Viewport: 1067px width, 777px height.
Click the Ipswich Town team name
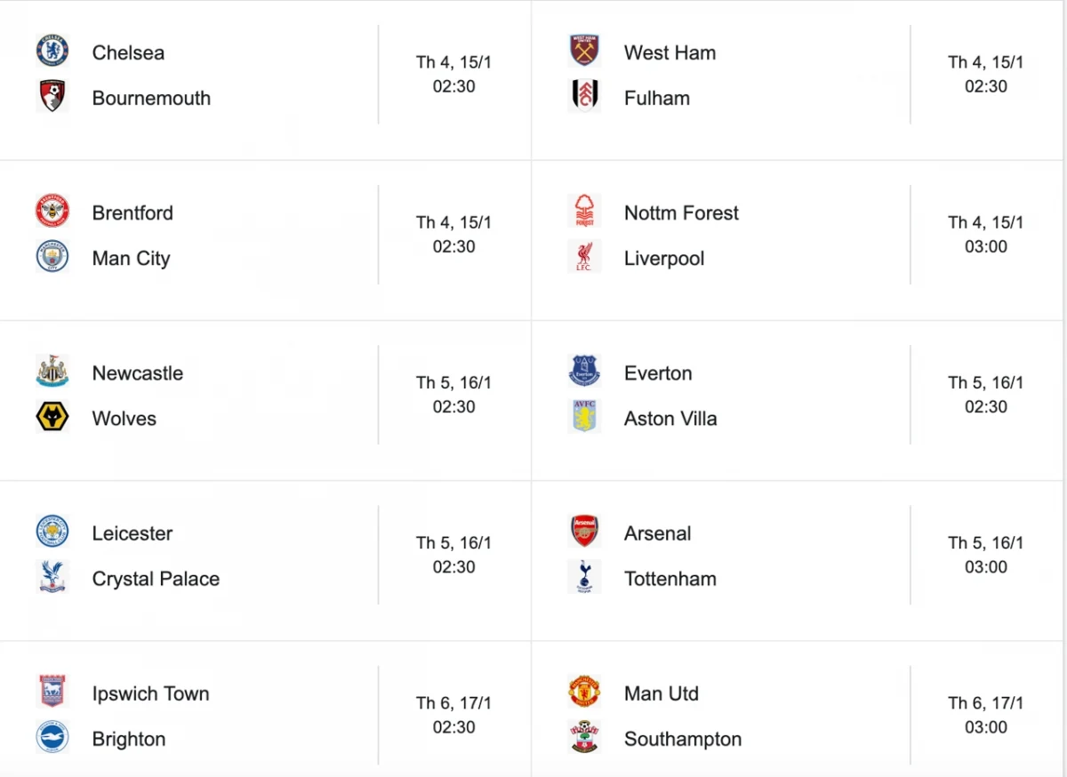click(151, 694)
